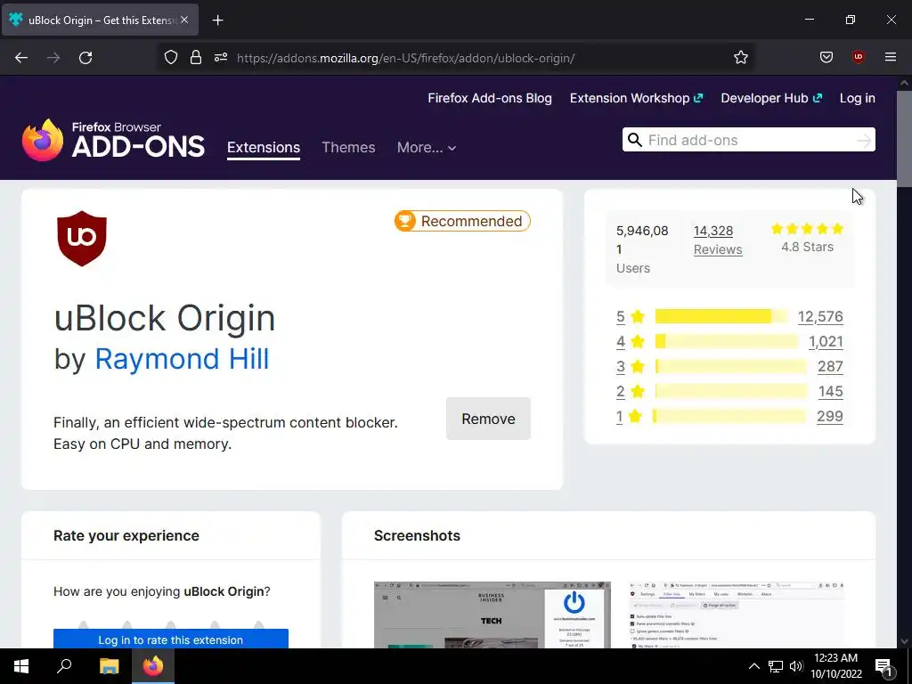Viewport: 912px width, 684px height.
Task: Open Extension Workshop link
Action: 636,98
